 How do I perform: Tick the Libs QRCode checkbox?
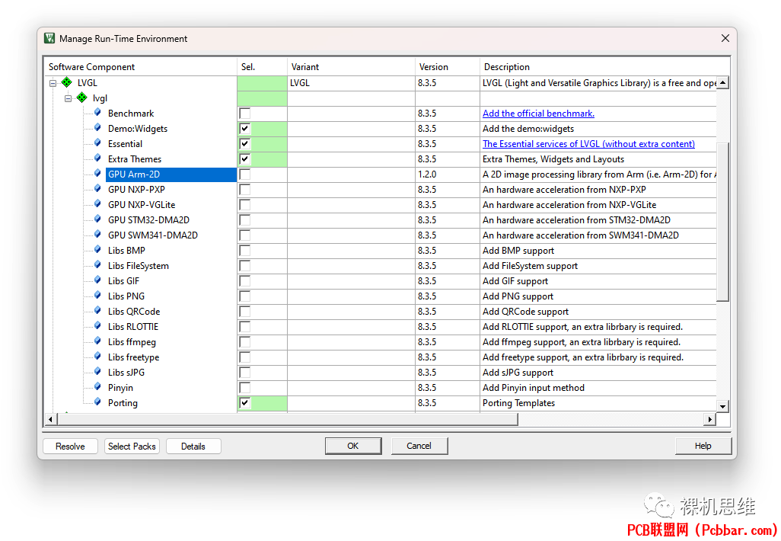click(244, 312)
